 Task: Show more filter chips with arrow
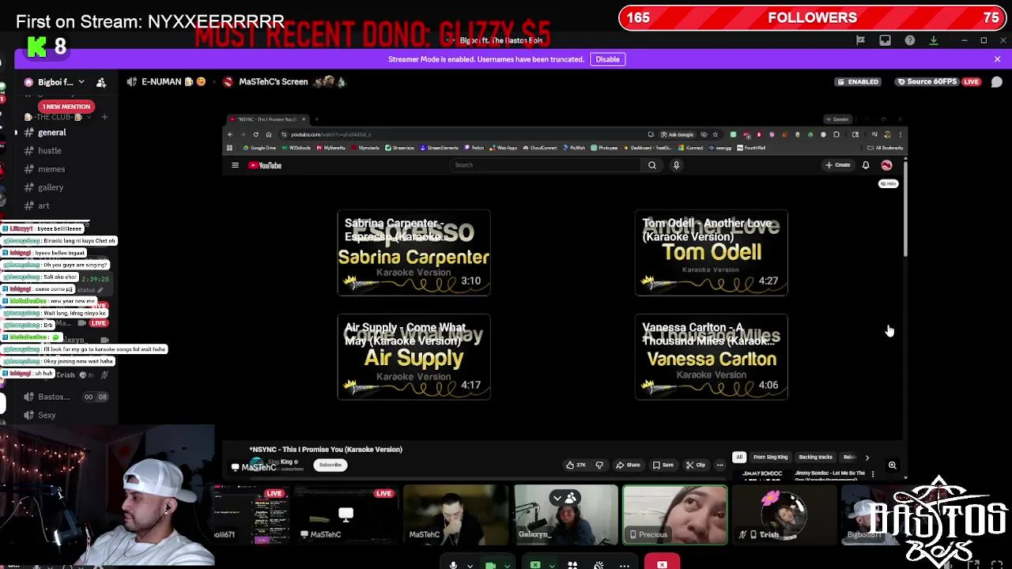tap(867, 457)
